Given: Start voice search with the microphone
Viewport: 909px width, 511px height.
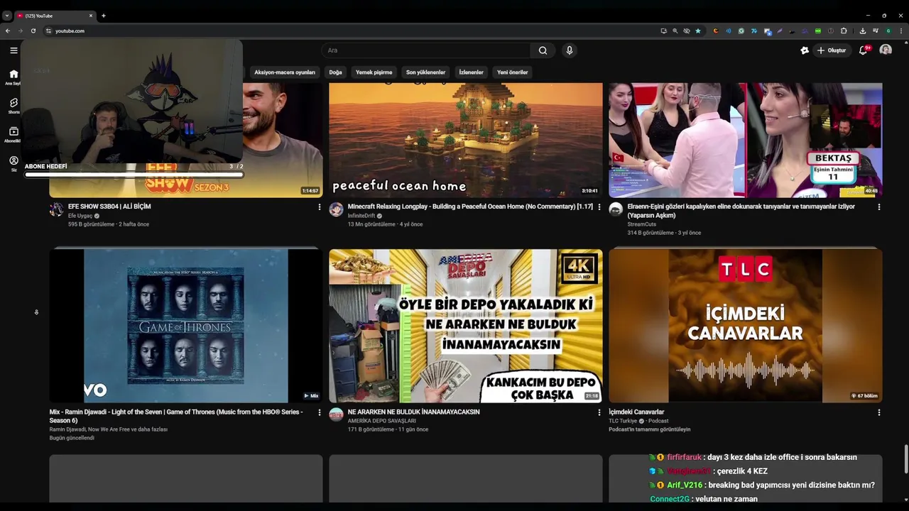Looking at the screenshot, I should [569, 50].
